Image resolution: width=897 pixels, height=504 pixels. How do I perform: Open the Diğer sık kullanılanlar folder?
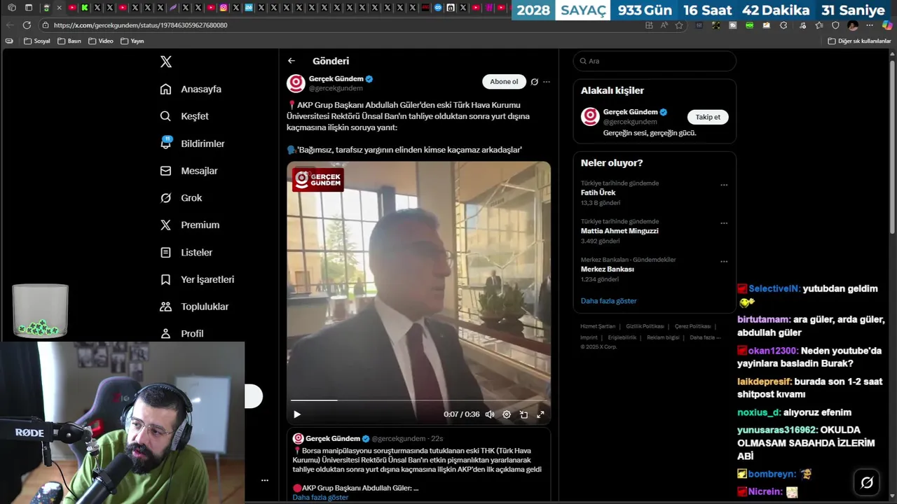pyautogui.click(x=859, y=41)
